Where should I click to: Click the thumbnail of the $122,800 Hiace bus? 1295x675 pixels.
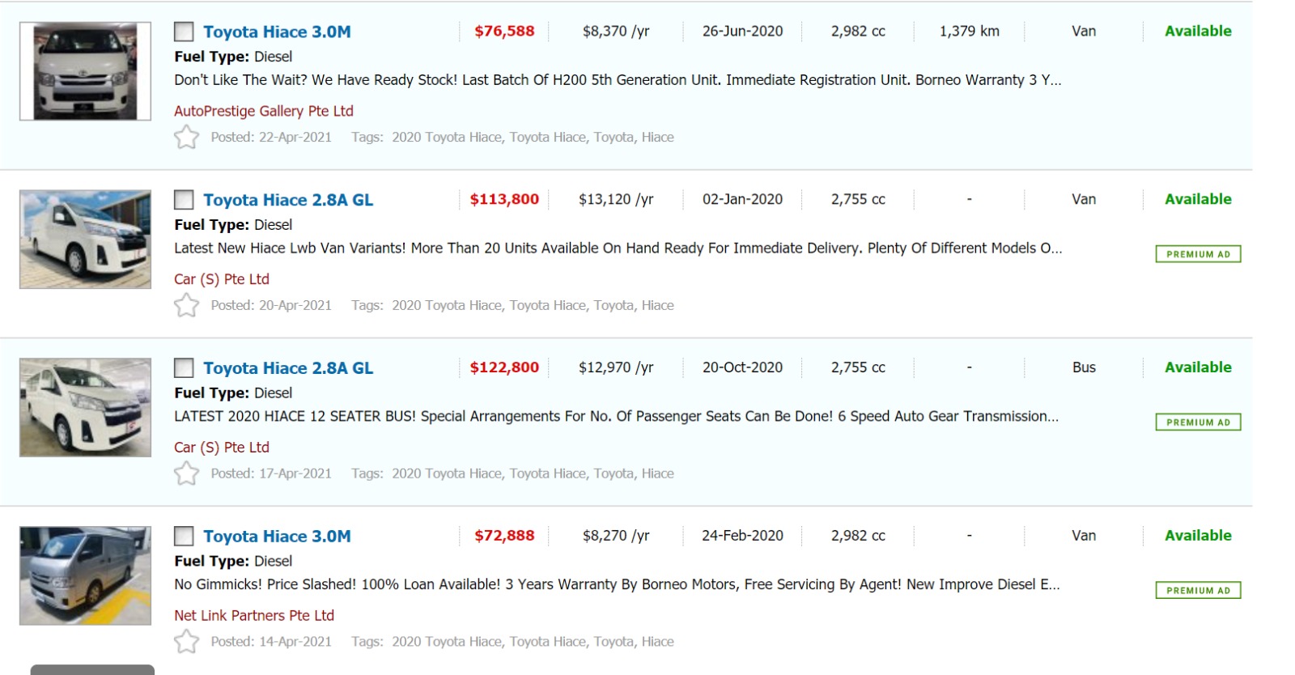85,407
